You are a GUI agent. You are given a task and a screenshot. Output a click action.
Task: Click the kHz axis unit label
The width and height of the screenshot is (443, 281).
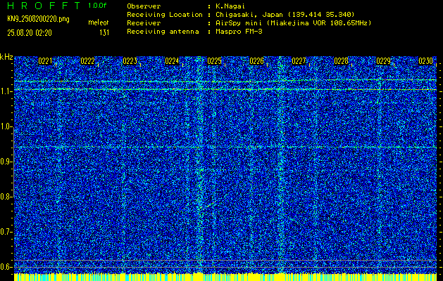click(6, 57)
